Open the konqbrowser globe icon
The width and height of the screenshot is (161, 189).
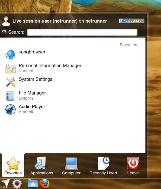(10, 55)
